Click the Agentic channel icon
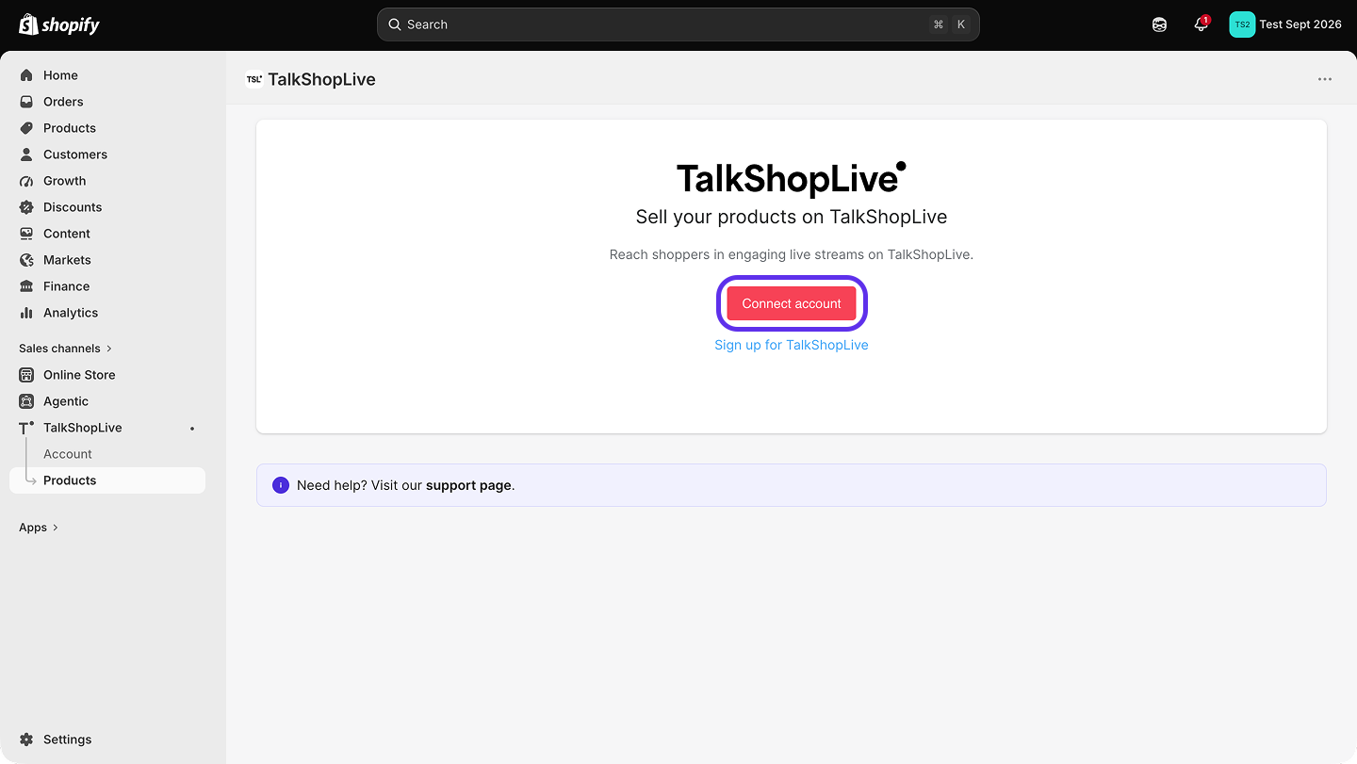The height and width of the screenshot is (764, 1357). tap(26, 401)
